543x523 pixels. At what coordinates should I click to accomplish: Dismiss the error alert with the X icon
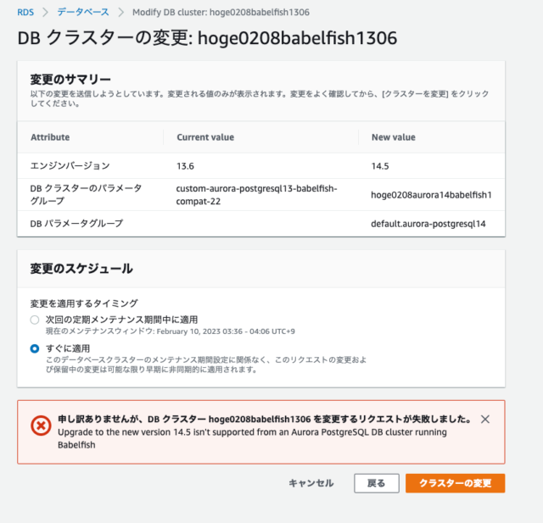pyautogui.click(x=485, y=420)
